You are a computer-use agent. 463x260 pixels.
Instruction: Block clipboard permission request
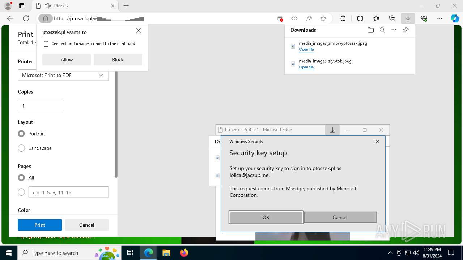pos(118,60)
